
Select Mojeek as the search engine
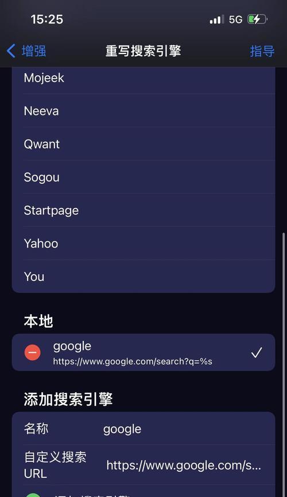coord(143,78)
